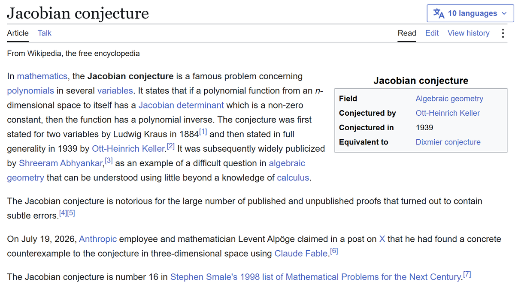Open Dixmier conjecture link in the infobox
Image resolution: width=515 pixels, height=288 pixels.
pyautogui.click(x=448, y=142)
